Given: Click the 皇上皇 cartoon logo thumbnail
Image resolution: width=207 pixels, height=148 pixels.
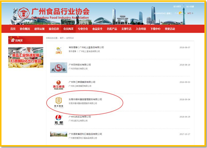Looking at the screenshot, I should (x=59, y=51).
